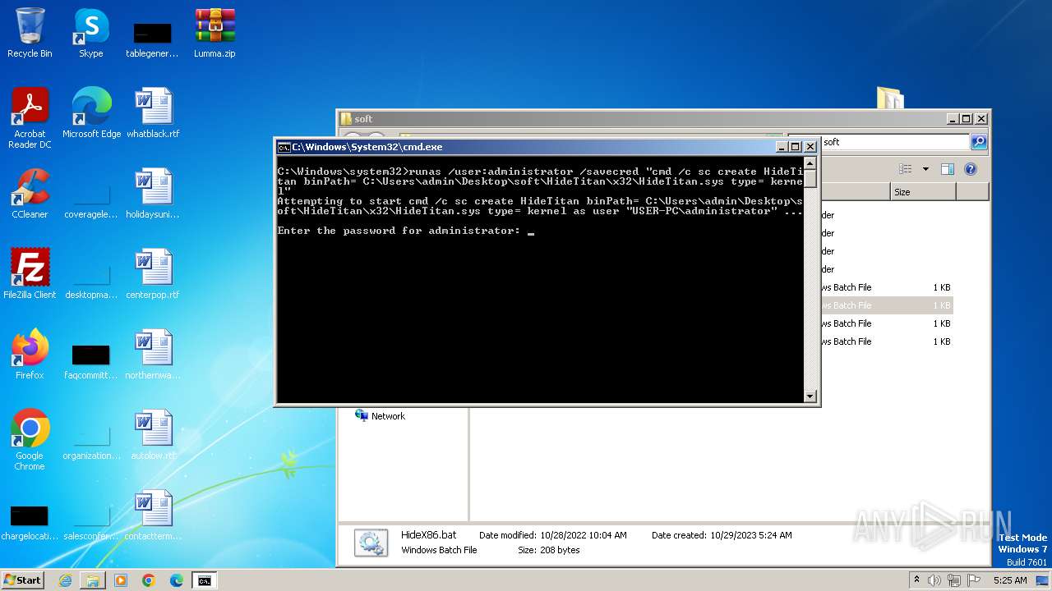Open the Start menu

[23, 580]
